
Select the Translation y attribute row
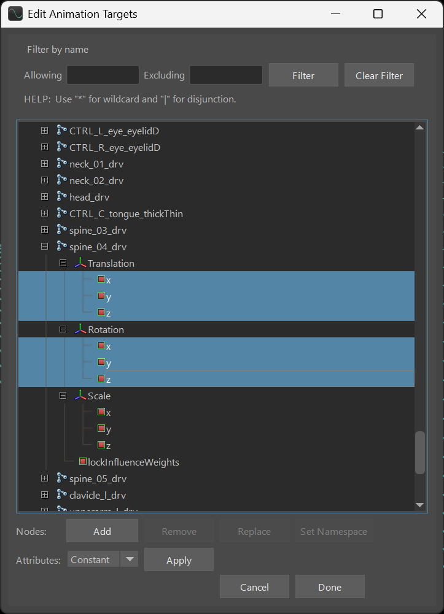coord(108,297)
